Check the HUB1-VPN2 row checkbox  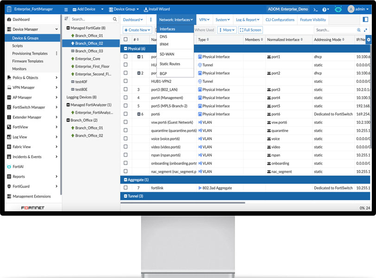pos(126,81)
